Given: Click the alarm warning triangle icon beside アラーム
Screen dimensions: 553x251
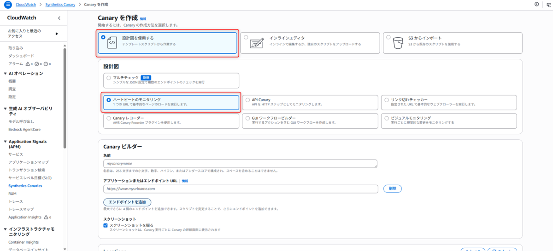Looking at the screenshot, I should [28, 64].
